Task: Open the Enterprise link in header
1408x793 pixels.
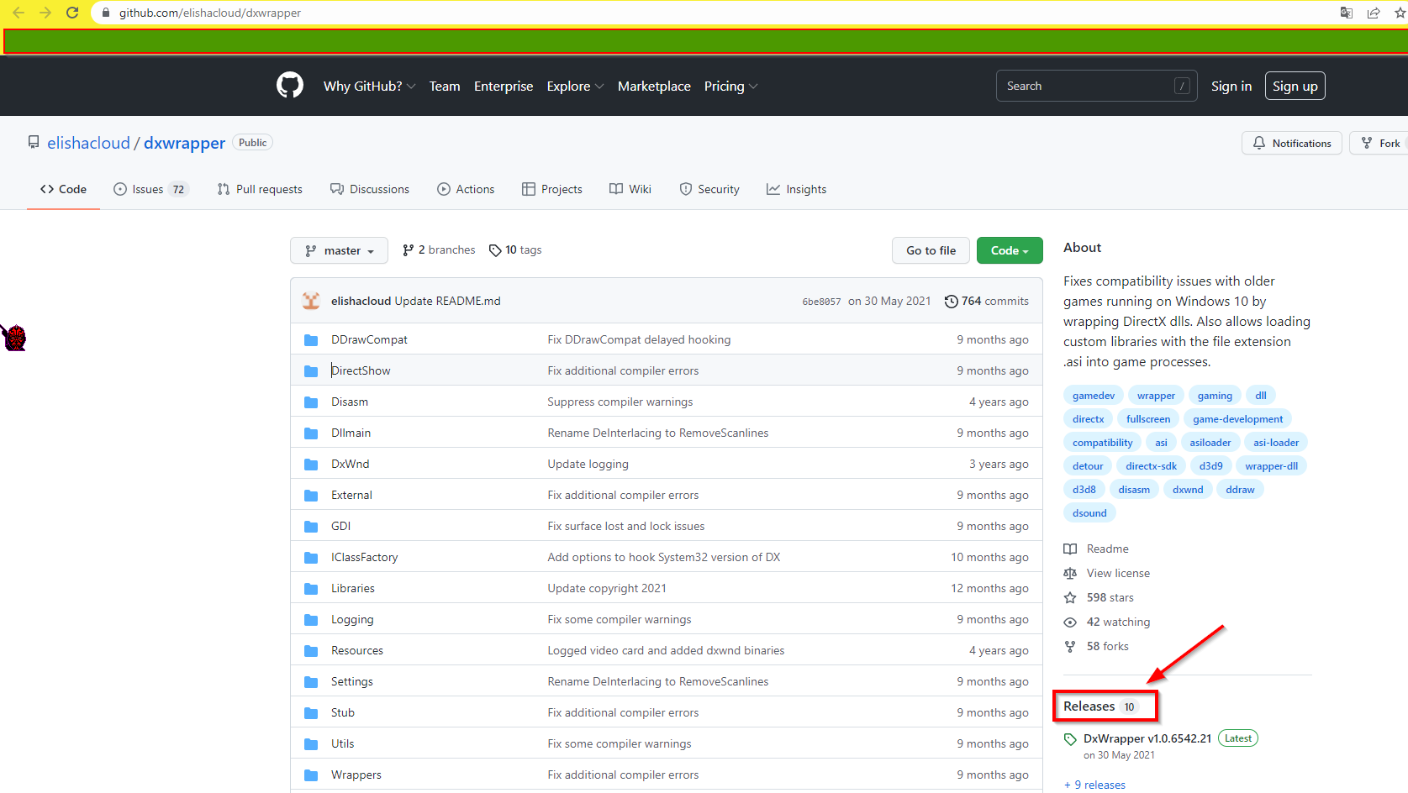Action: click(x=504, y=87)
